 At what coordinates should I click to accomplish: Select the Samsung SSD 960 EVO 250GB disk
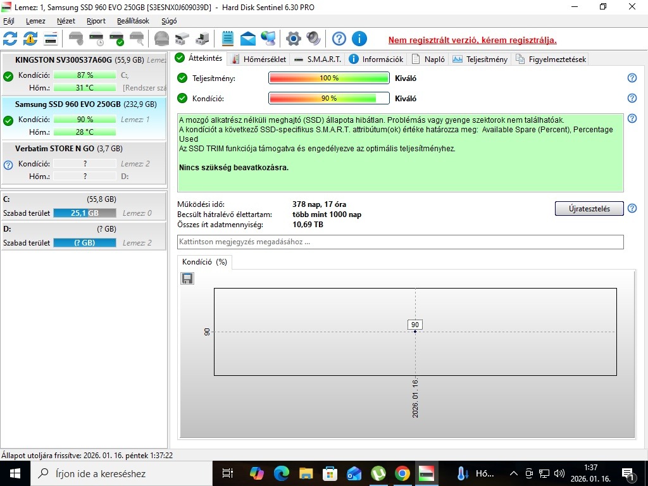(x=84, y=118)
